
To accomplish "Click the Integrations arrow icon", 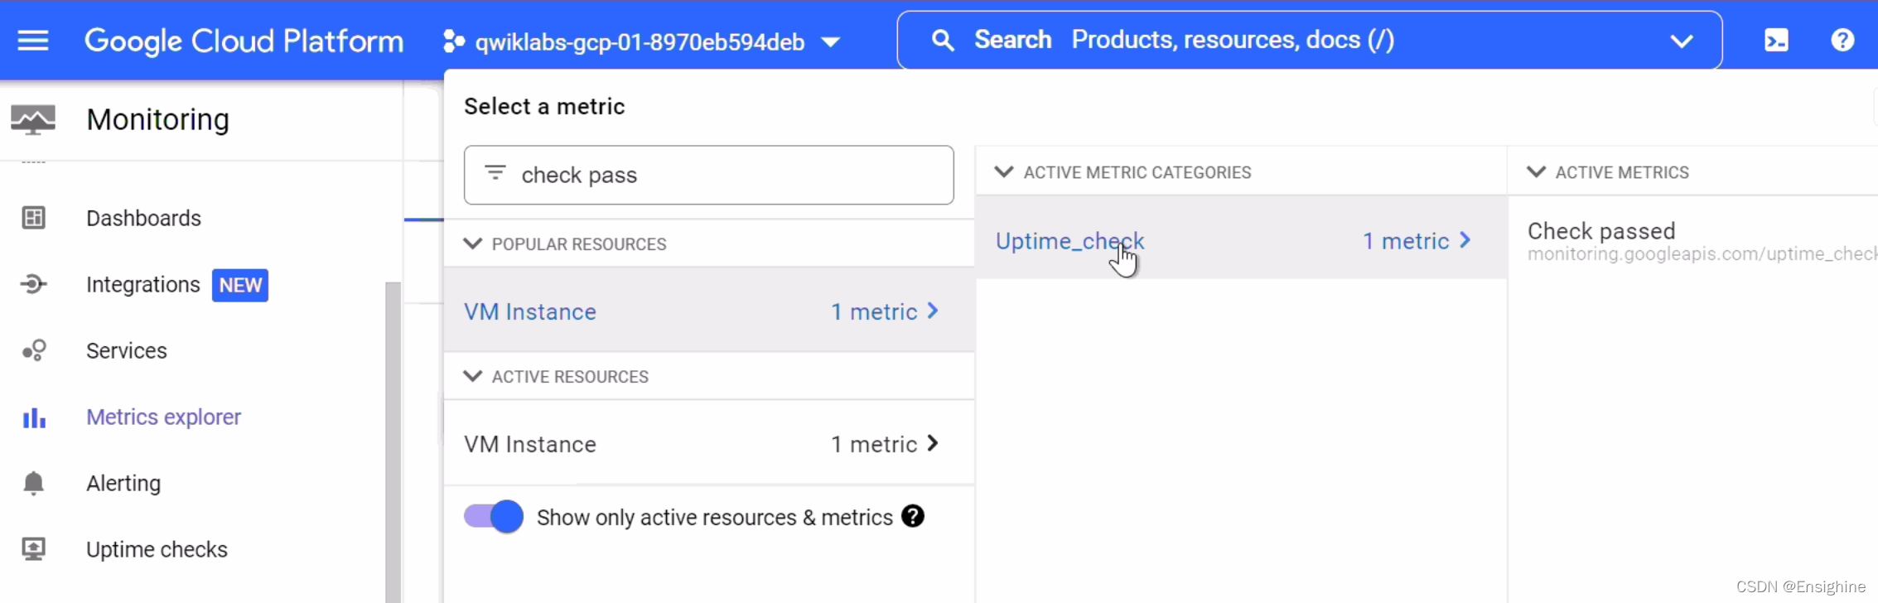I will point(33,284).
